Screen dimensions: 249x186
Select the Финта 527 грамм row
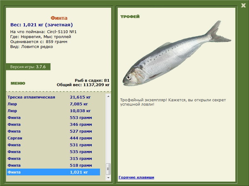[x=54, y=131]
